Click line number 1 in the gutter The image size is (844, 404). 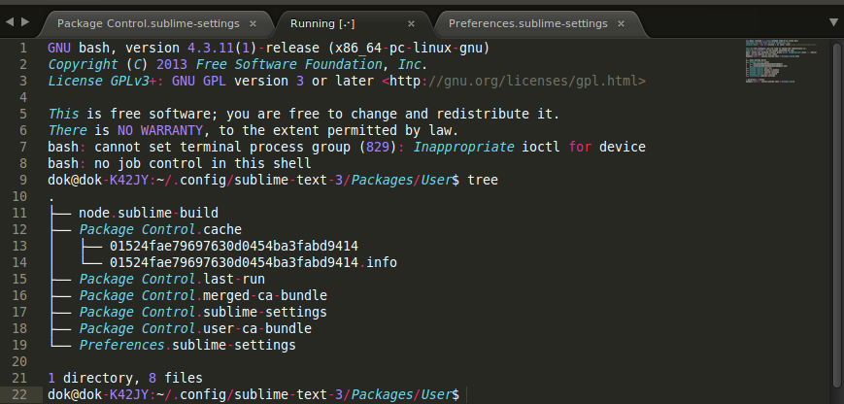click(22, 49)
